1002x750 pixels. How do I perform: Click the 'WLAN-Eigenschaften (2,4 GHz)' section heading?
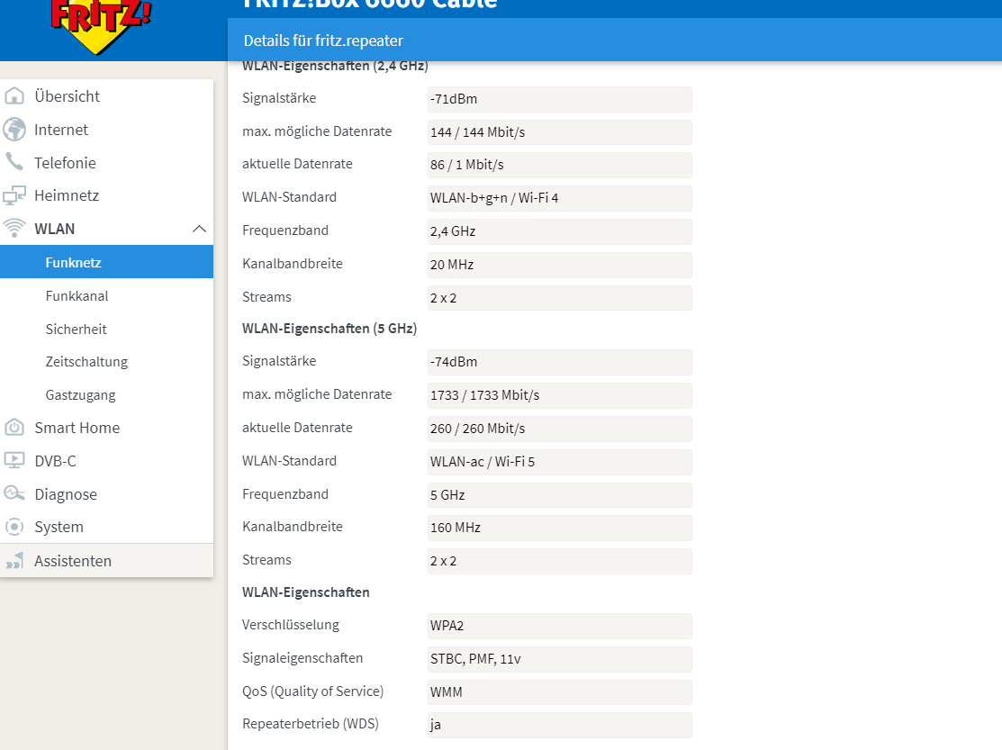pos(335,66)
